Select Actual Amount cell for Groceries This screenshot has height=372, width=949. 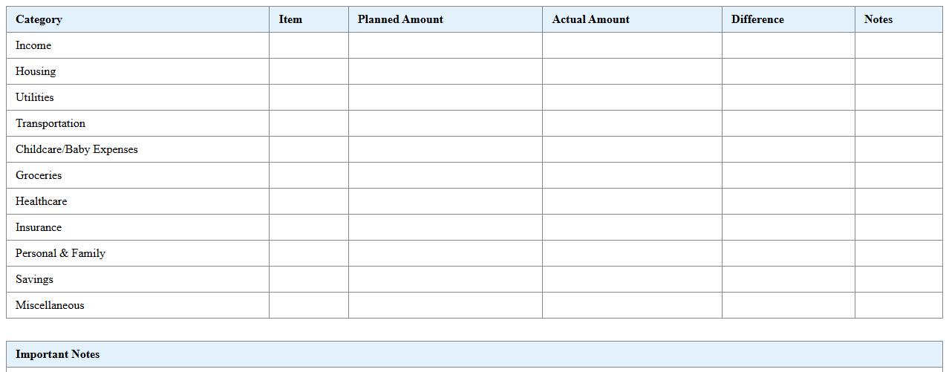(632, 175)
